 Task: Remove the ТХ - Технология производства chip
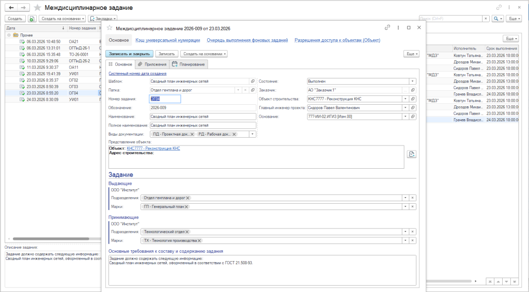[199, 240]
